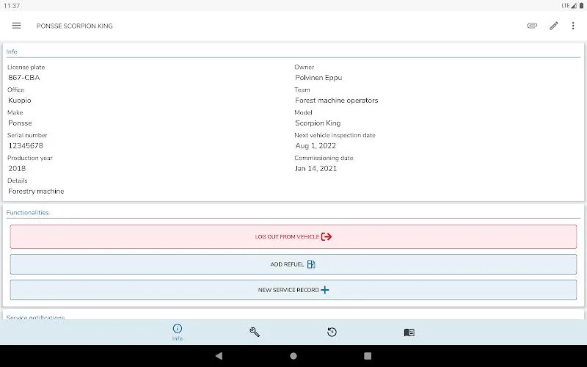587x367 pixels.
Task: Tap Android home button
Action: click(x=293, y=356)
